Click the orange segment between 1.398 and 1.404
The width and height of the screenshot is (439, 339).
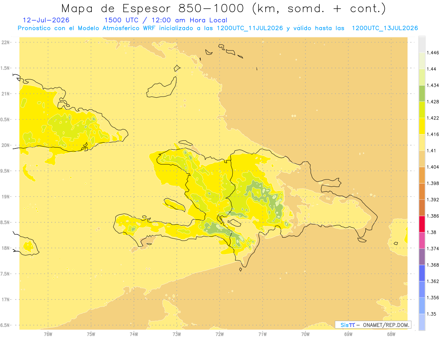[422, 175]
